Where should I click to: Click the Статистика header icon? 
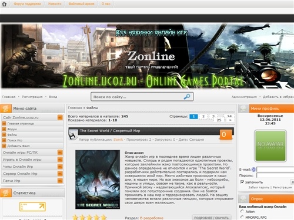pos(6,193)
